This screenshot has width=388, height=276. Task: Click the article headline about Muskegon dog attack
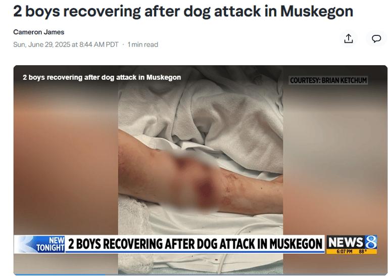coord(183,12)
